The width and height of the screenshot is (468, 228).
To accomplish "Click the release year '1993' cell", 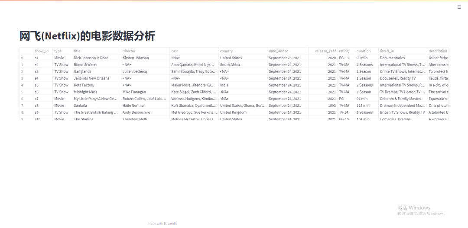I will tap(323, 106).
